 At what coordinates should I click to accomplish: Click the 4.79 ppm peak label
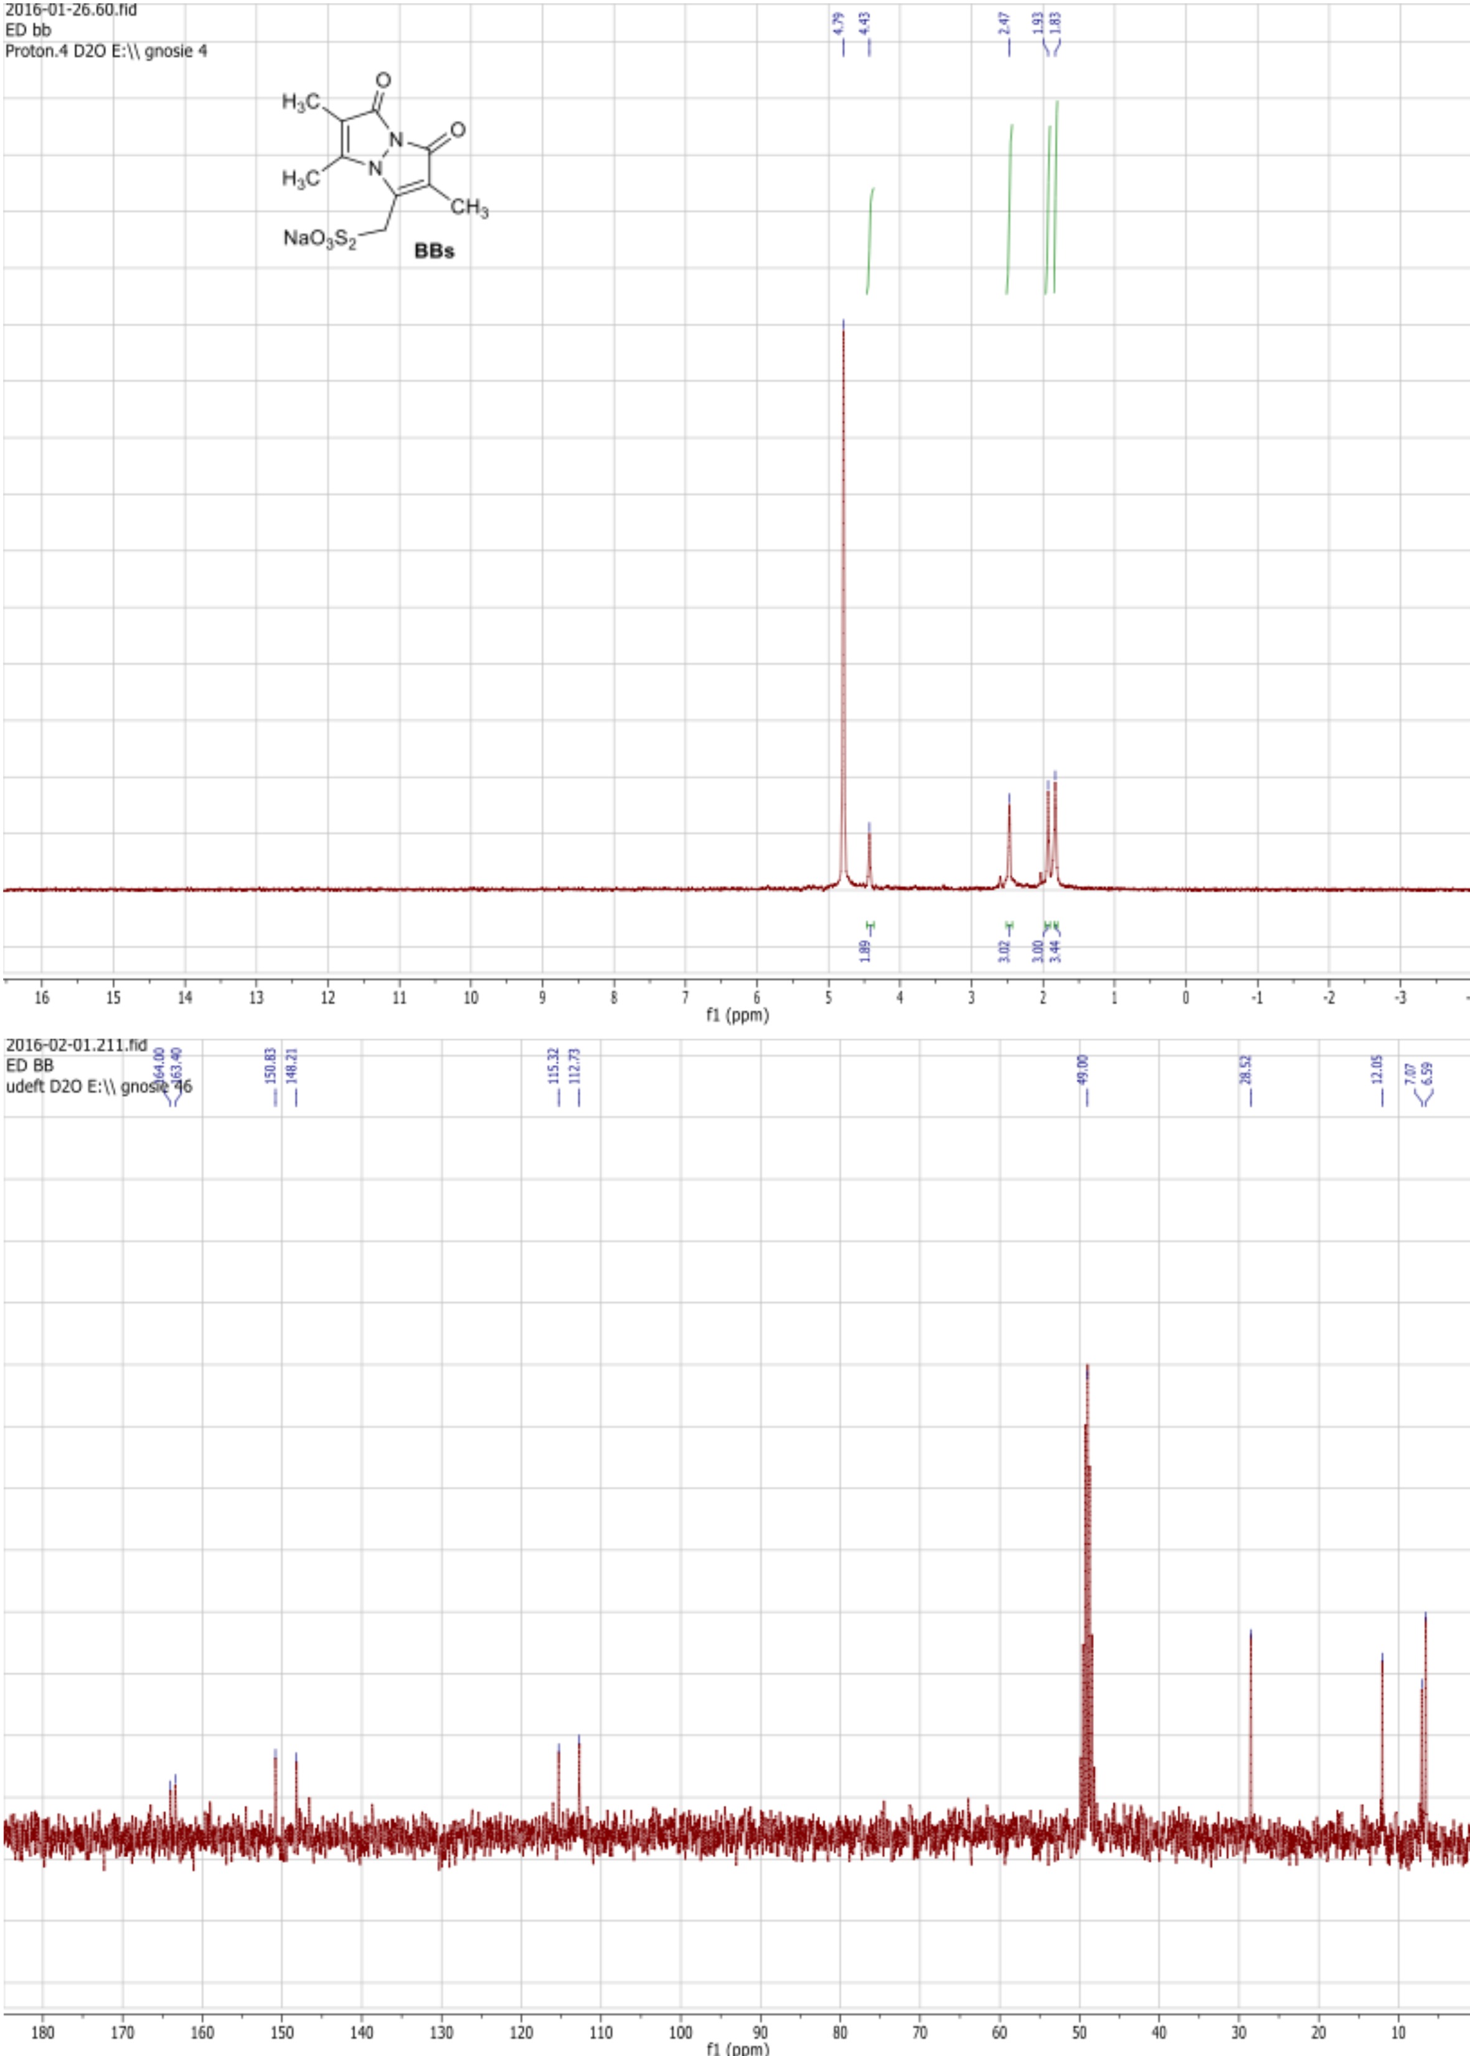click(x=838, y=24)
